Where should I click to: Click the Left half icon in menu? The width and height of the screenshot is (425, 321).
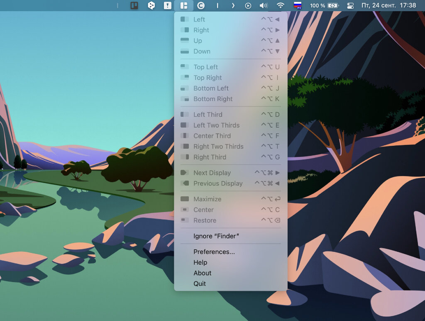click(x=185, y=19)
